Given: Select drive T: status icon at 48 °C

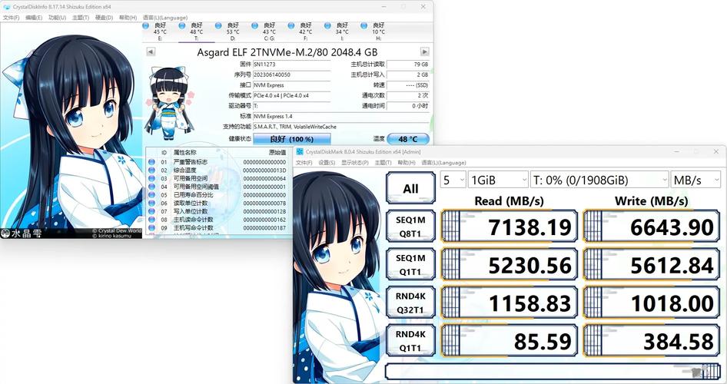Looking at the screenshot, I should point(182,25).
